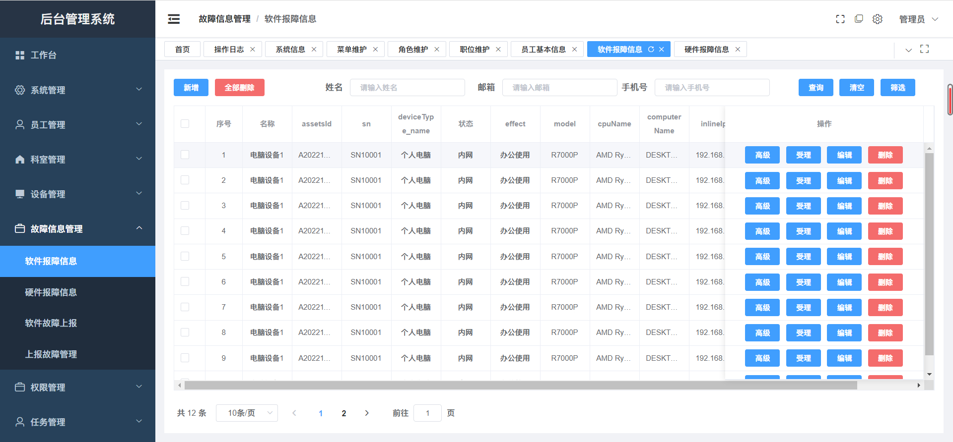
Task: Open the 管理员 user dropdown
Action: 919,19
